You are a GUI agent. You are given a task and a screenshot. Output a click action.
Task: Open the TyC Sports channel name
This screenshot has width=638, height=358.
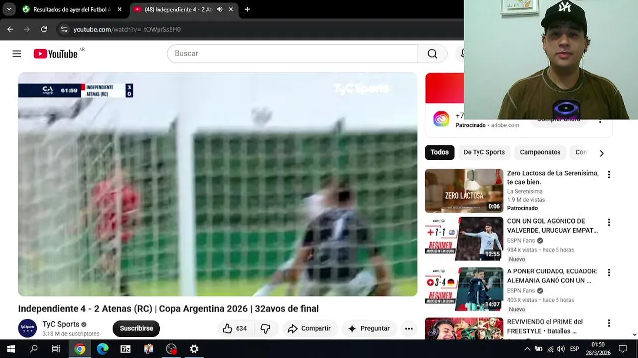pos(61,324)
